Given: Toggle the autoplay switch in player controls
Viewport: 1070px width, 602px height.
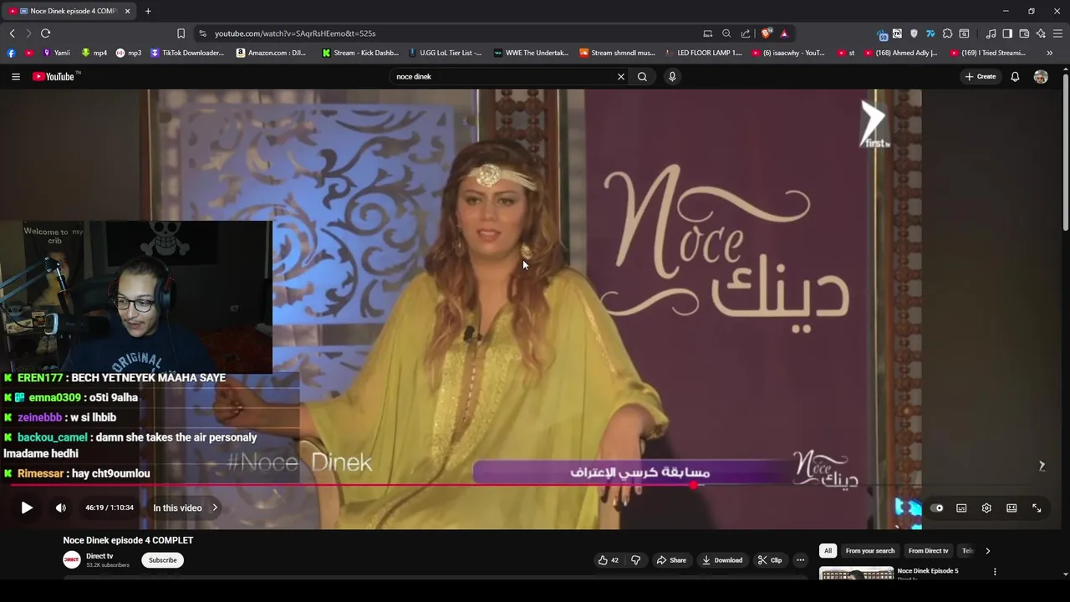Looking at the screenshot, I should click(936, 508).
